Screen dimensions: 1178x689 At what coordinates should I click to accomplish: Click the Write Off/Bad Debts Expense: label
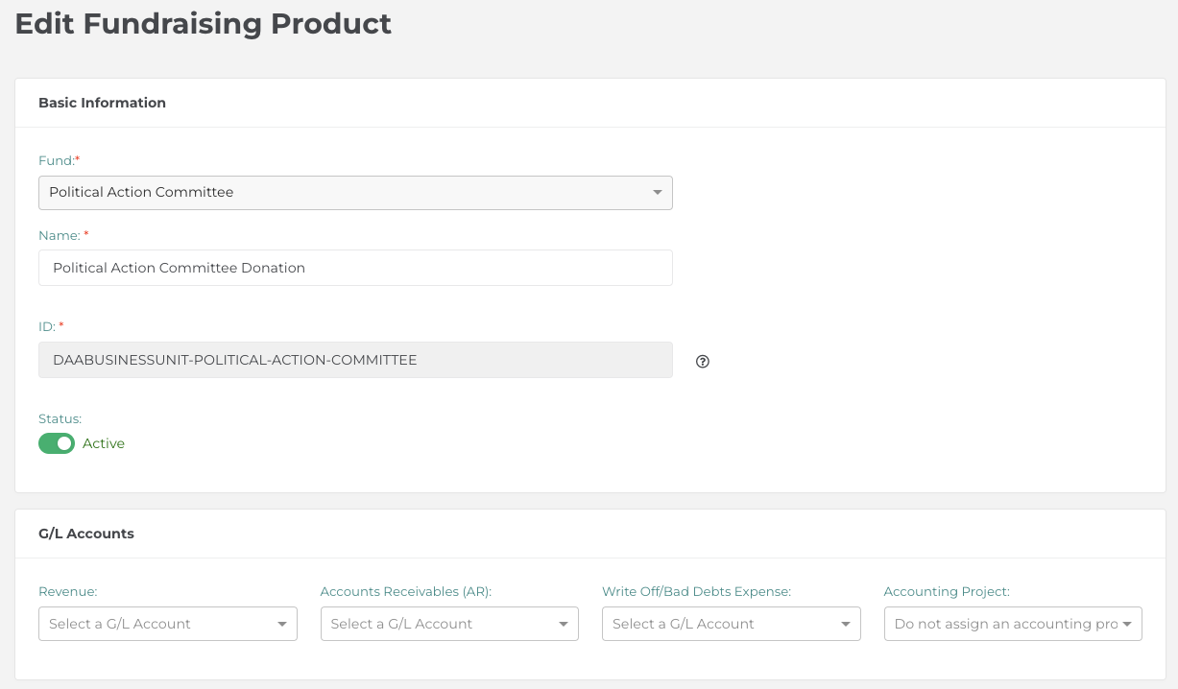(x=696, y=591)
